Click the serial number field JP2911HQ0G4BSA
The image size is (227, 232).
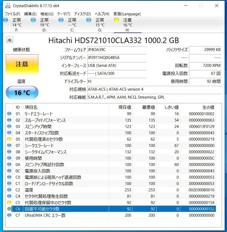(117, 58)
